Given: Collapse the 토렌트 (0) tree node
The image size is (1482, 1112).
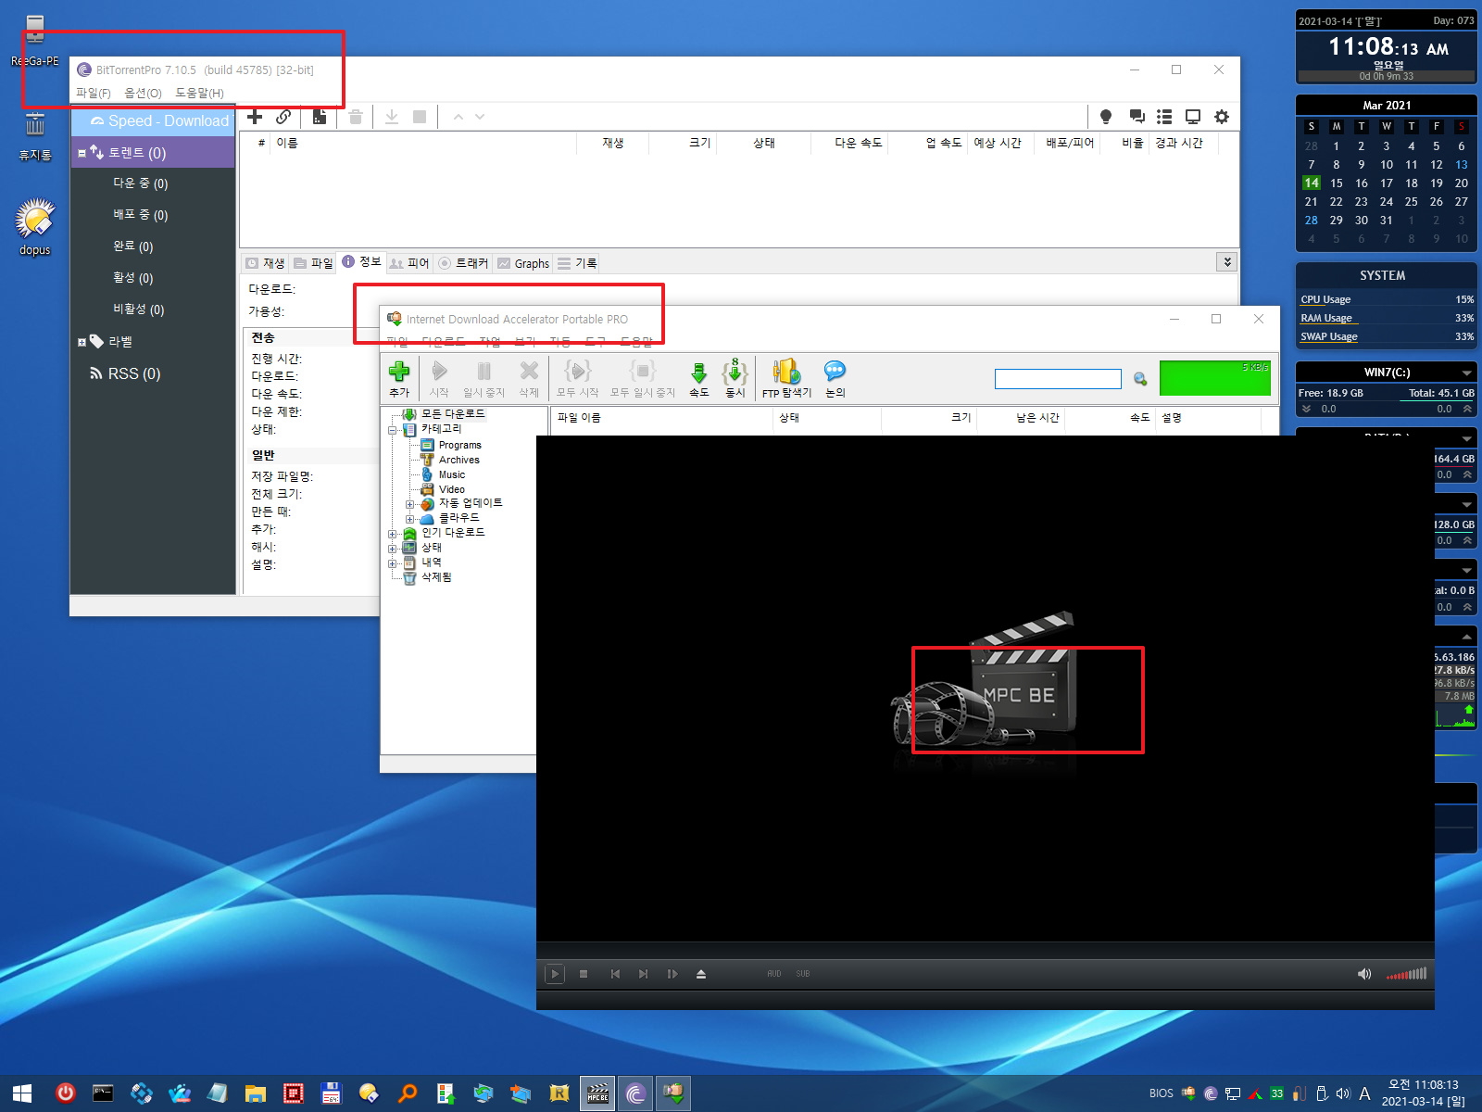Looking at the screenshot, I should tap(82, 154).
